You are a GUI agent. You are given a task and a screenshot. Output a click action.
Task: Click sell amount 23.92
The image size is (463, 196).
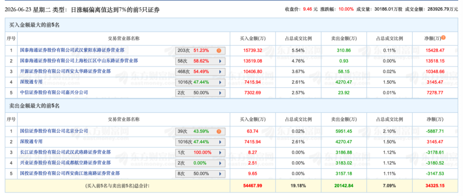point(344,93)
